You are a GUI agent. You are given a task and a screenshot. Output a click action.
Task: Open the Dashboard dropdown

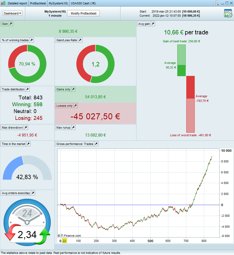coord(13,13)
